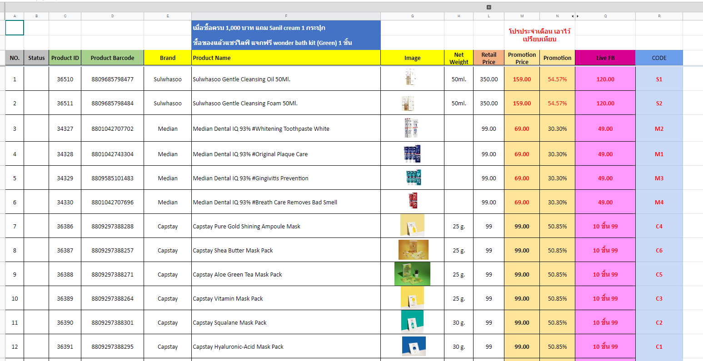
Task: Click the Sulwhasoo Cleansing Oil product image
Action: [411, 77]
